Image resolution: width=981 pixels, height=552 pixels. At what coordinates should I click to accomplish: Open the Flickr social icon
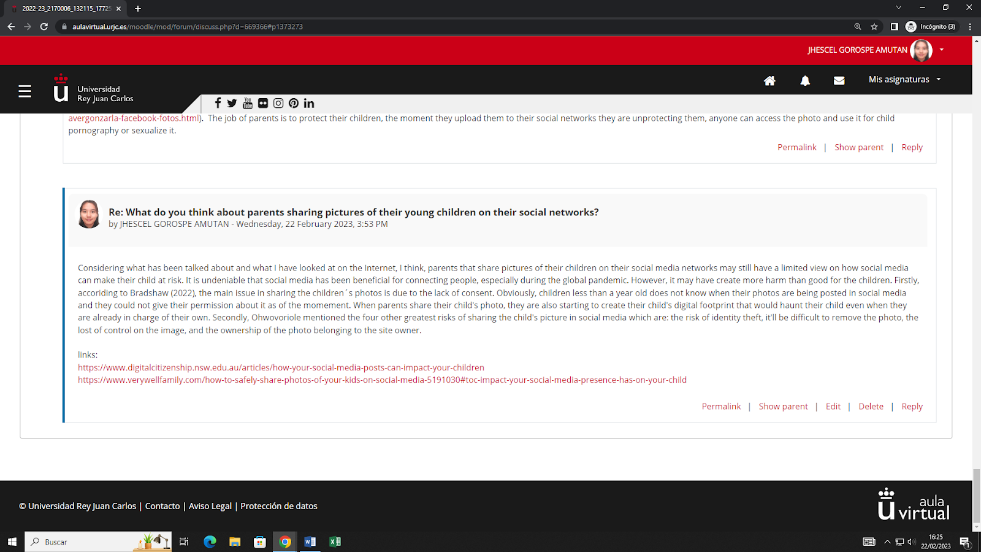click(263, 103)
